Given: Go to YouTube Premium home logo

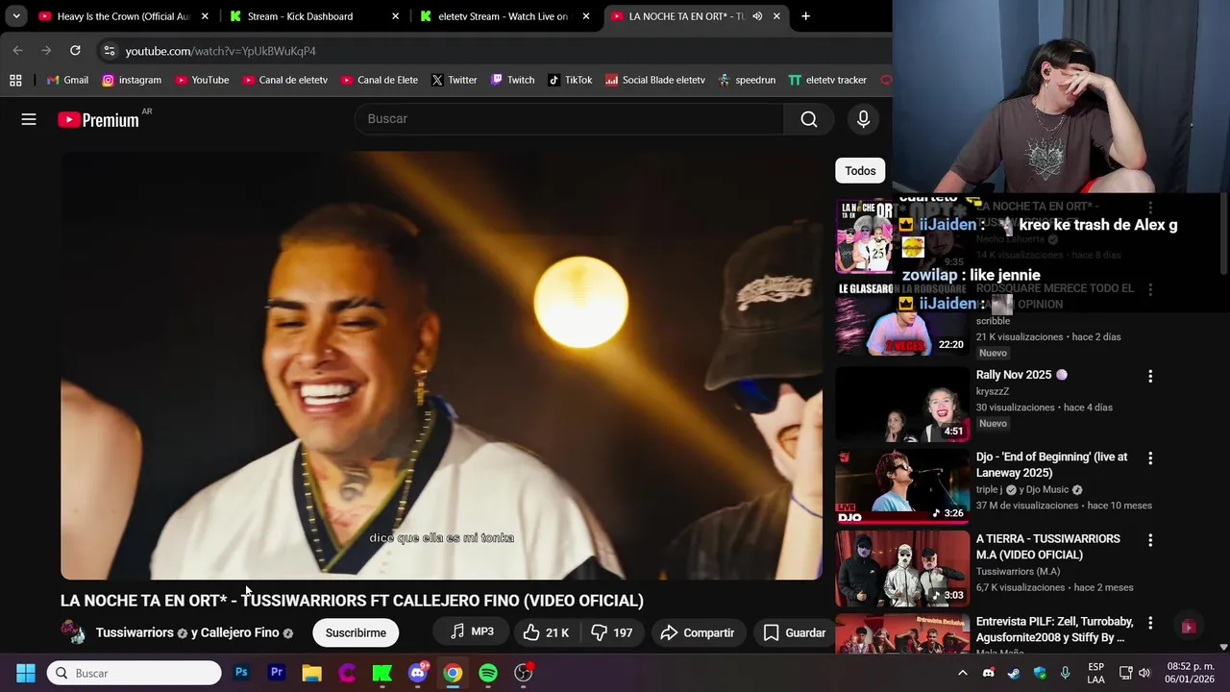Looking at the screenshot, I should tap(98, 119).
